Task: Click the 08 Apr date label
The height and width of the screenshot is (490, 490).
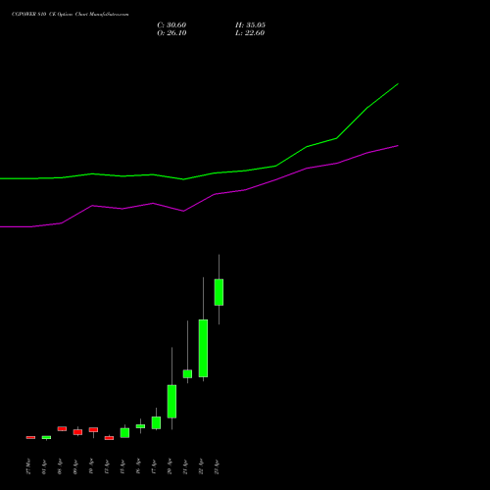Action: 60,466
